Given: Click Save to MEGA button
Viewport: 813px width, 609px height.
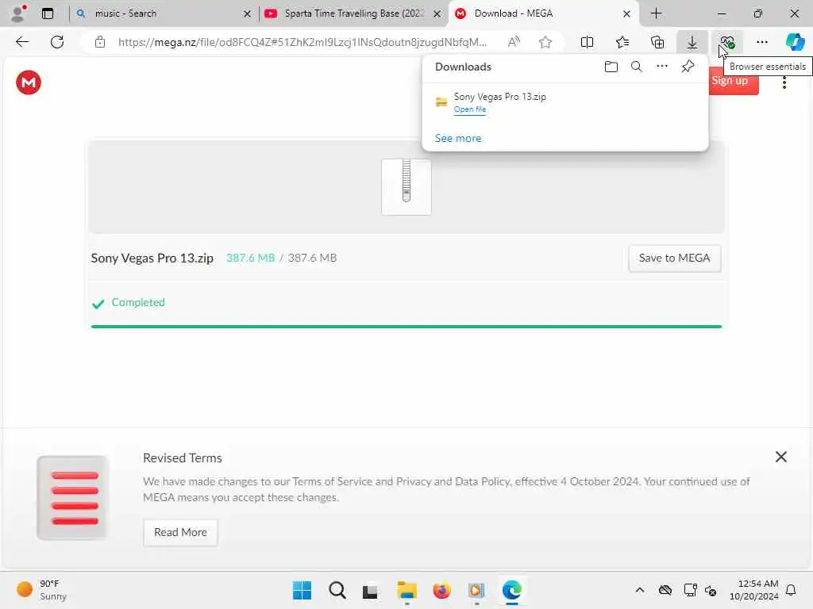Looking at the screenshot, I should tap(674, 258).
